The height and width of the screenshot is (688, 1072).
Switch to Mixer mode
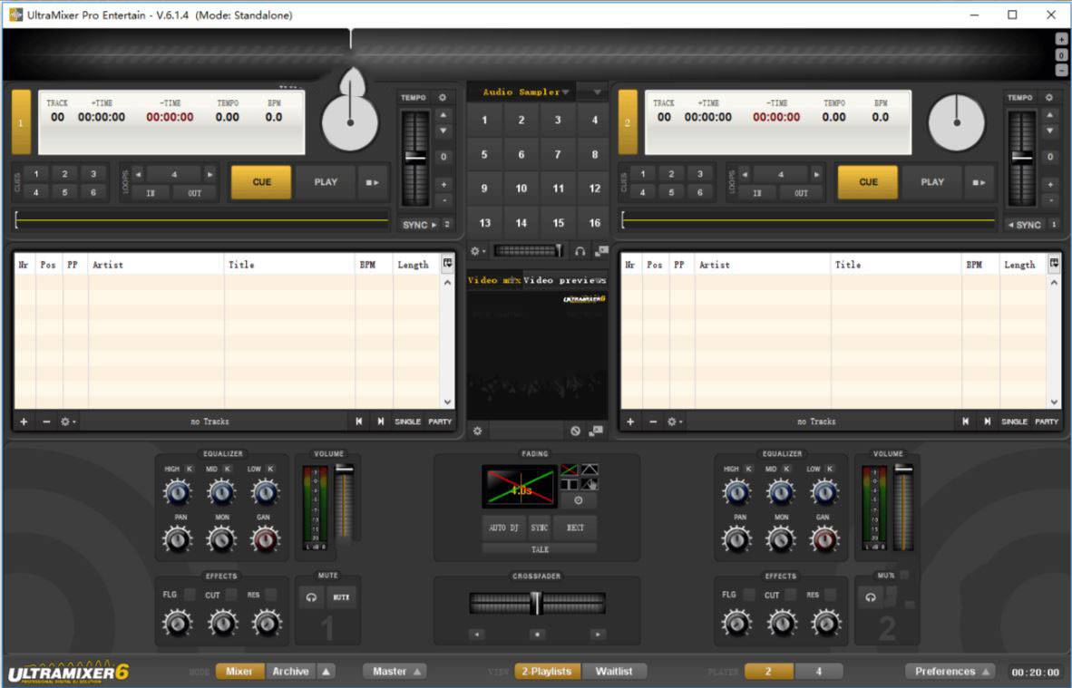[x=239, y=672]
